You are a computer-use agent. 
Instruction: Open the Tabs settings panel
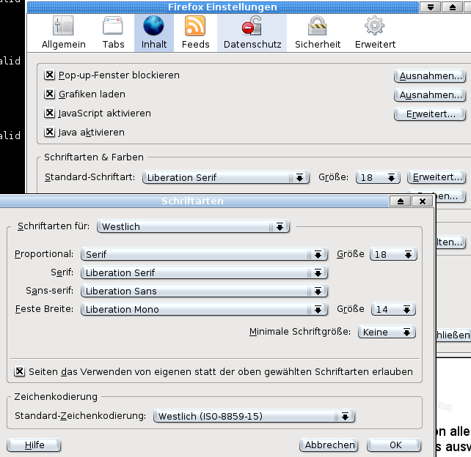coord(113,33)
